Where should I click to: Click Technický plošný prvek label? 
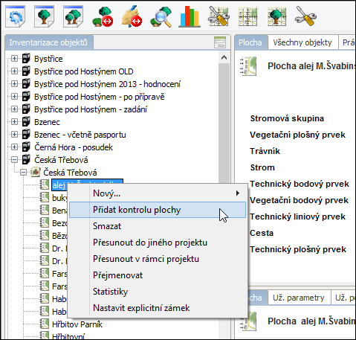tap(298, 249)
